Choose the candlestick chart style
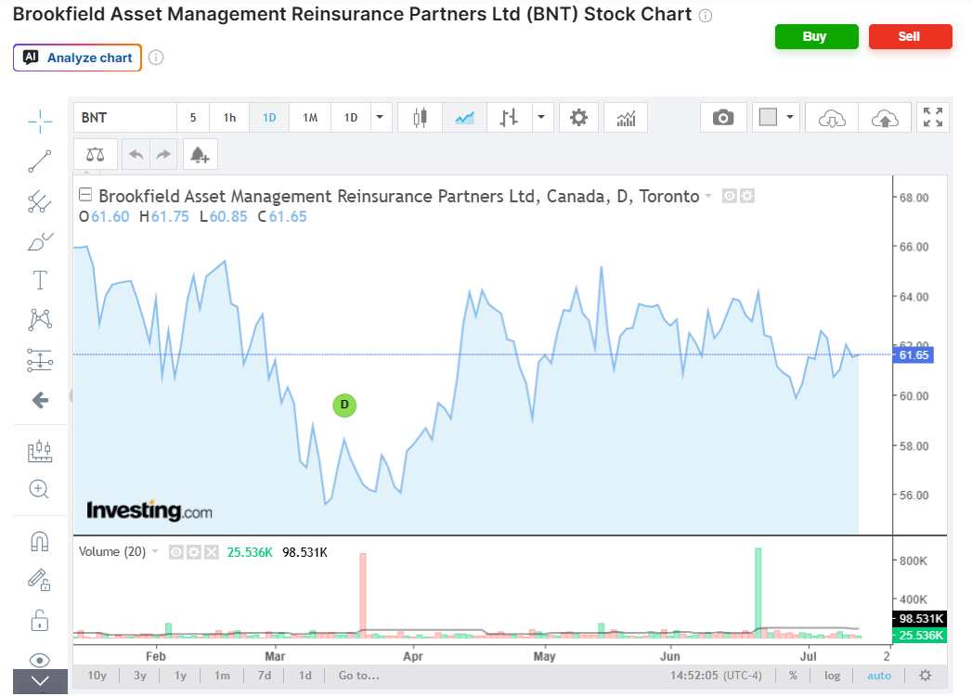This screenshot has width=972, height=696. (421, 118)
